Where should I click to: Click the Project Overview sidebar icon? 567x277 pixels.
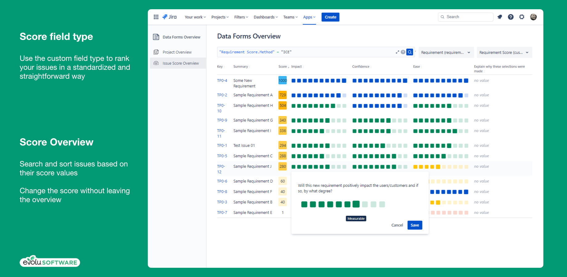(x=156, y=52)
